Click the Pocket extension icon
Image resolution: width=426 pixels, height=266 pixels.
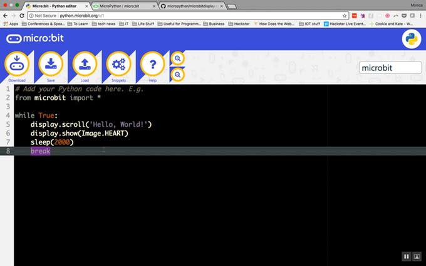(x=404, y=16)
